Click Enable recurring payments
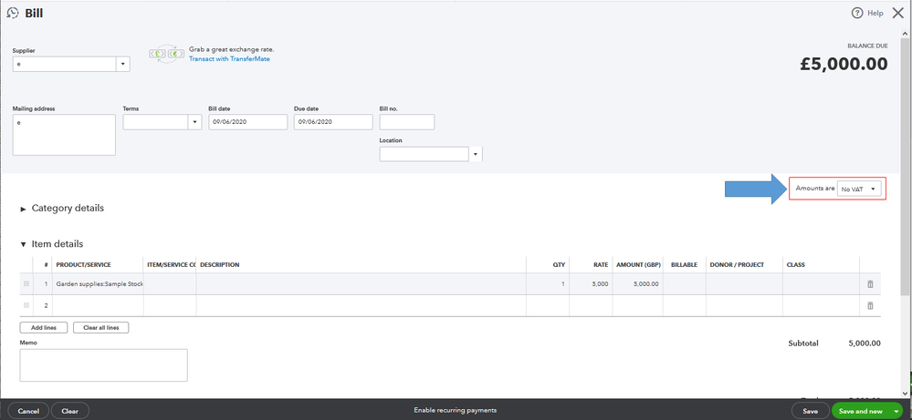 [x=456, y=410]
